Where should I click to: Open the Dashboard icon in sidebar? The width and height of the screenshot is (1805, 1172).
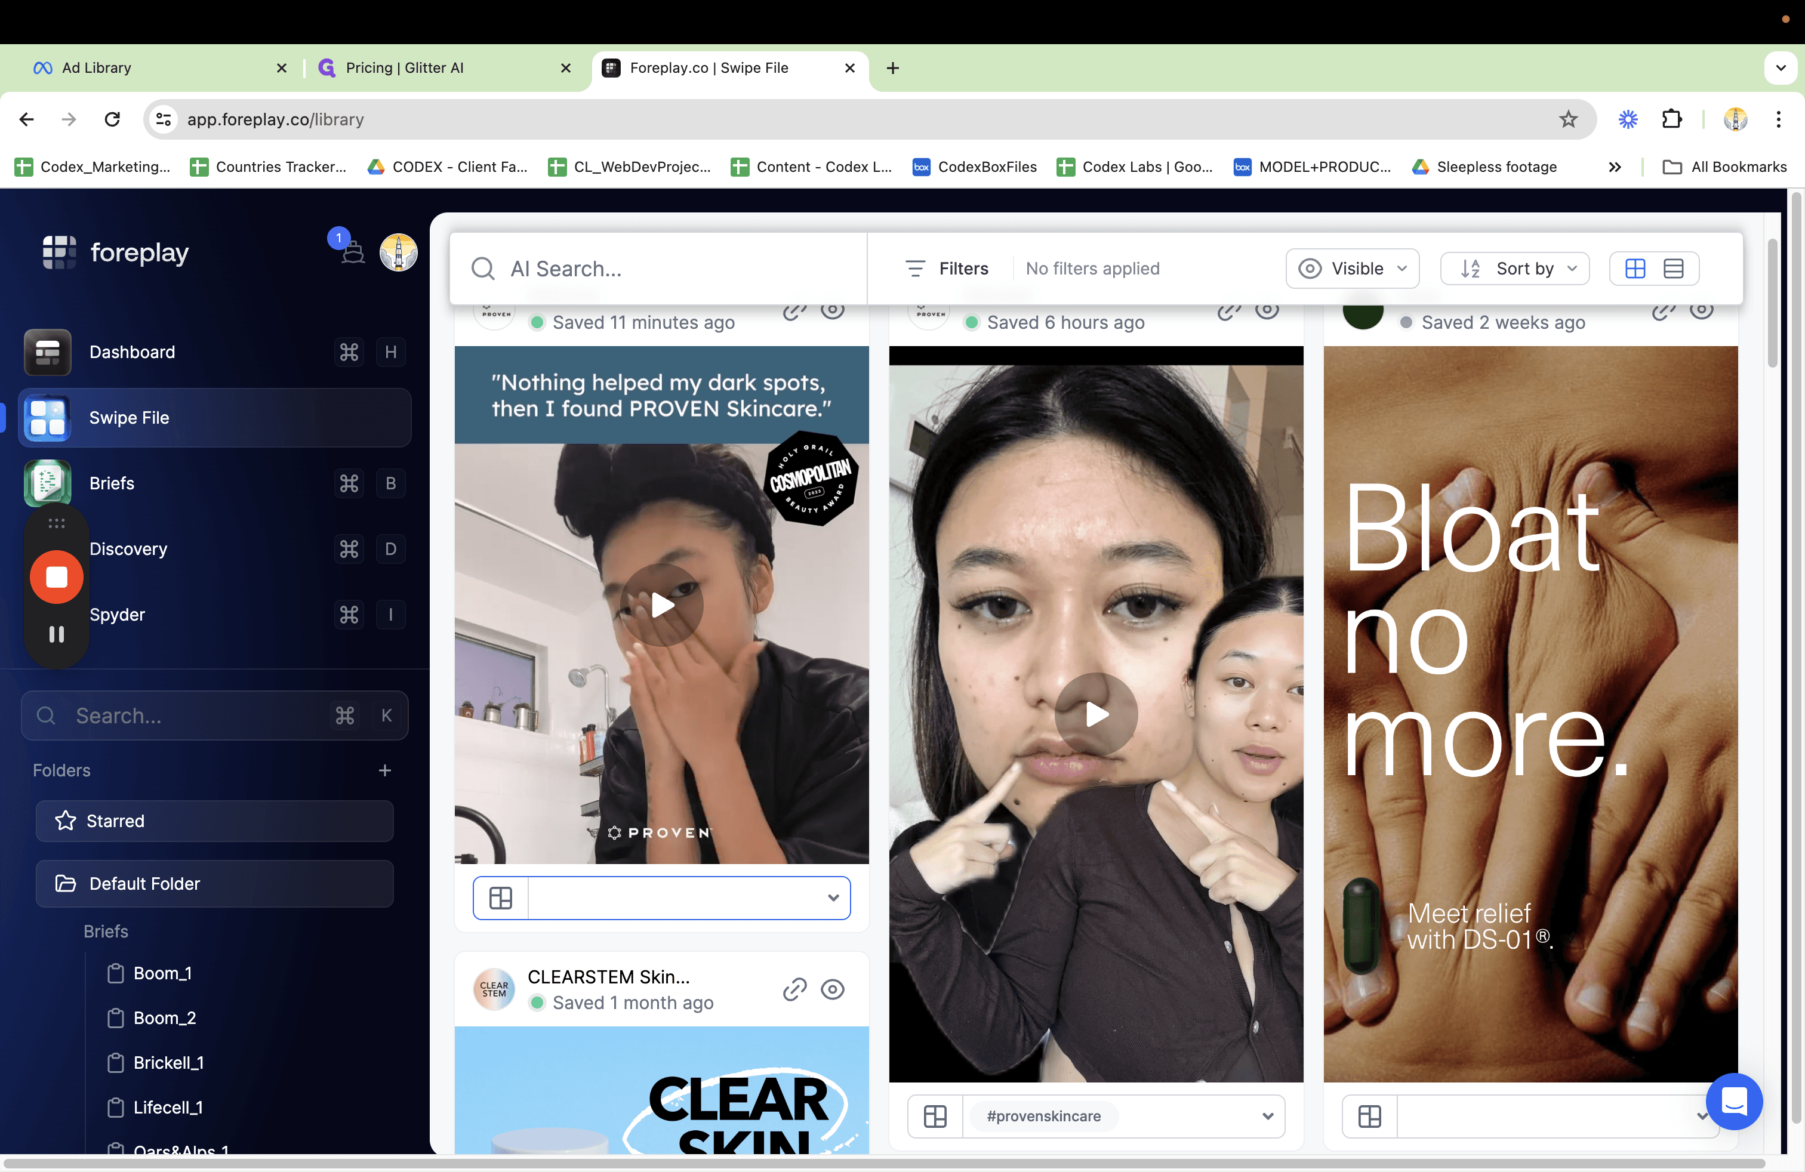tap(48, 351)
